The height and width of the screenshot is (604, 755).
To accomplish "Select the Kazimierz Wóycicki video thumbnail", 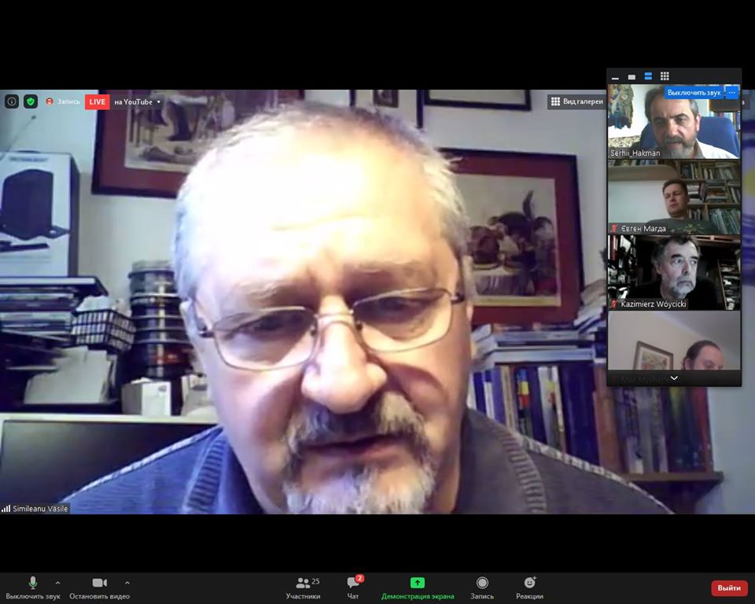I will 674,272.
